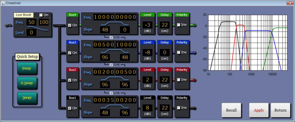Invert the Bus1 polarity
295x122 pixels.
coord(178,108)
